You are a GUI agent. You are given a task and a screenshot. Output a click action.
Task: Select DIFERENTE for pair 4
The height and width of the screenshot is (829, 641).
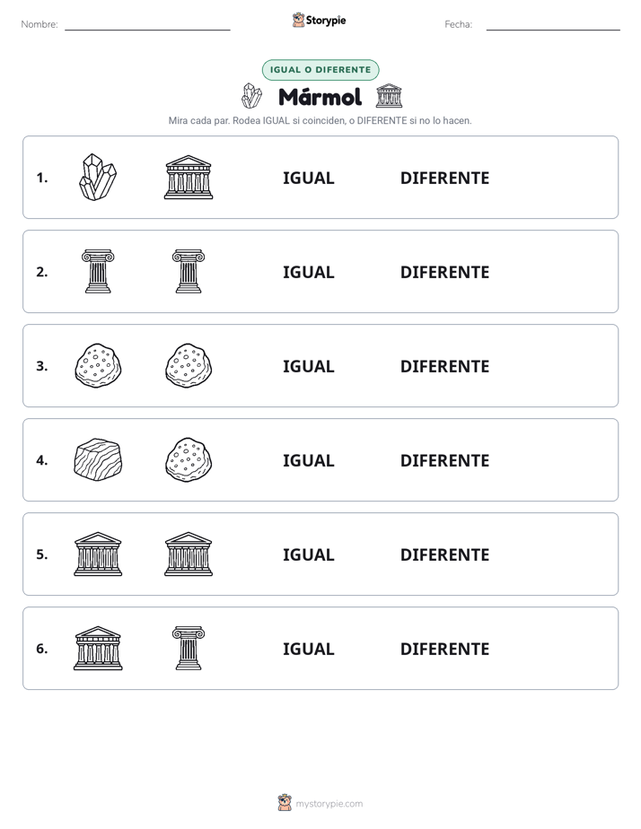444,460
